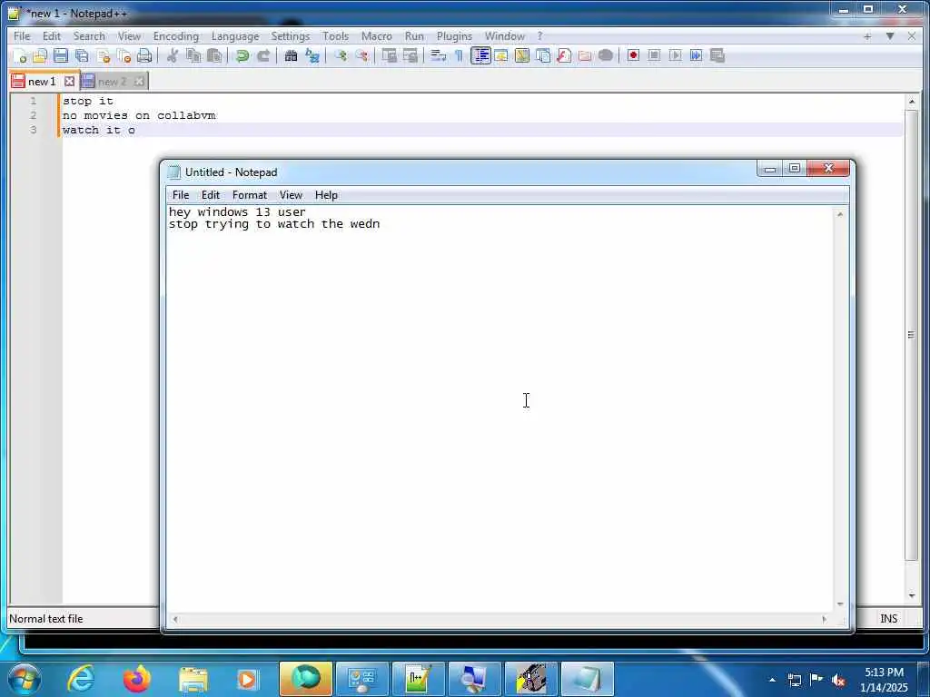This screenshot has height=697, width=930.
Task: Click the New file icon in Notepad++ toolbar
Action: (x=20, y=55)
